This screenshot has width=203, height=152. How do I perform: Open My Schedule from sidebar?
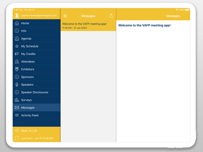coord(37,46)
